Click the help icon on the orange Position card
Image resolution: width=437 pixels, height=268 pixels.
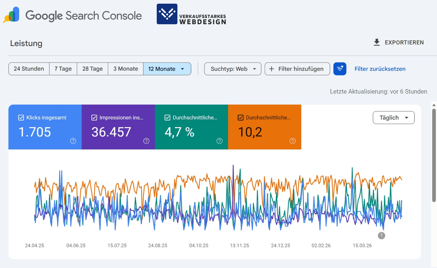pyautogui.click(x=292, y=141)
